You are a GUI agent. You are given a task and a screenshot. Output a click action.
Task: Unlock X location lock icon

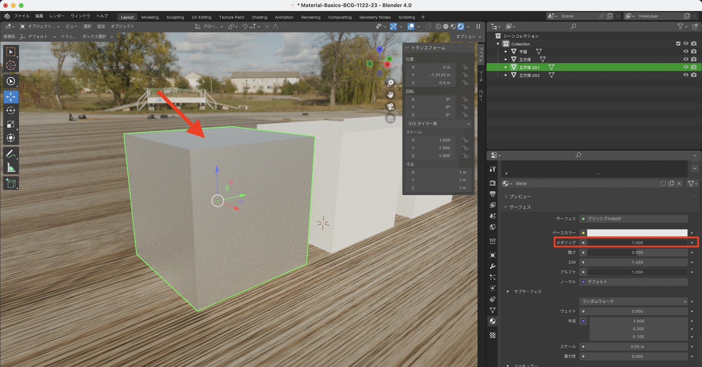point(465,67)
